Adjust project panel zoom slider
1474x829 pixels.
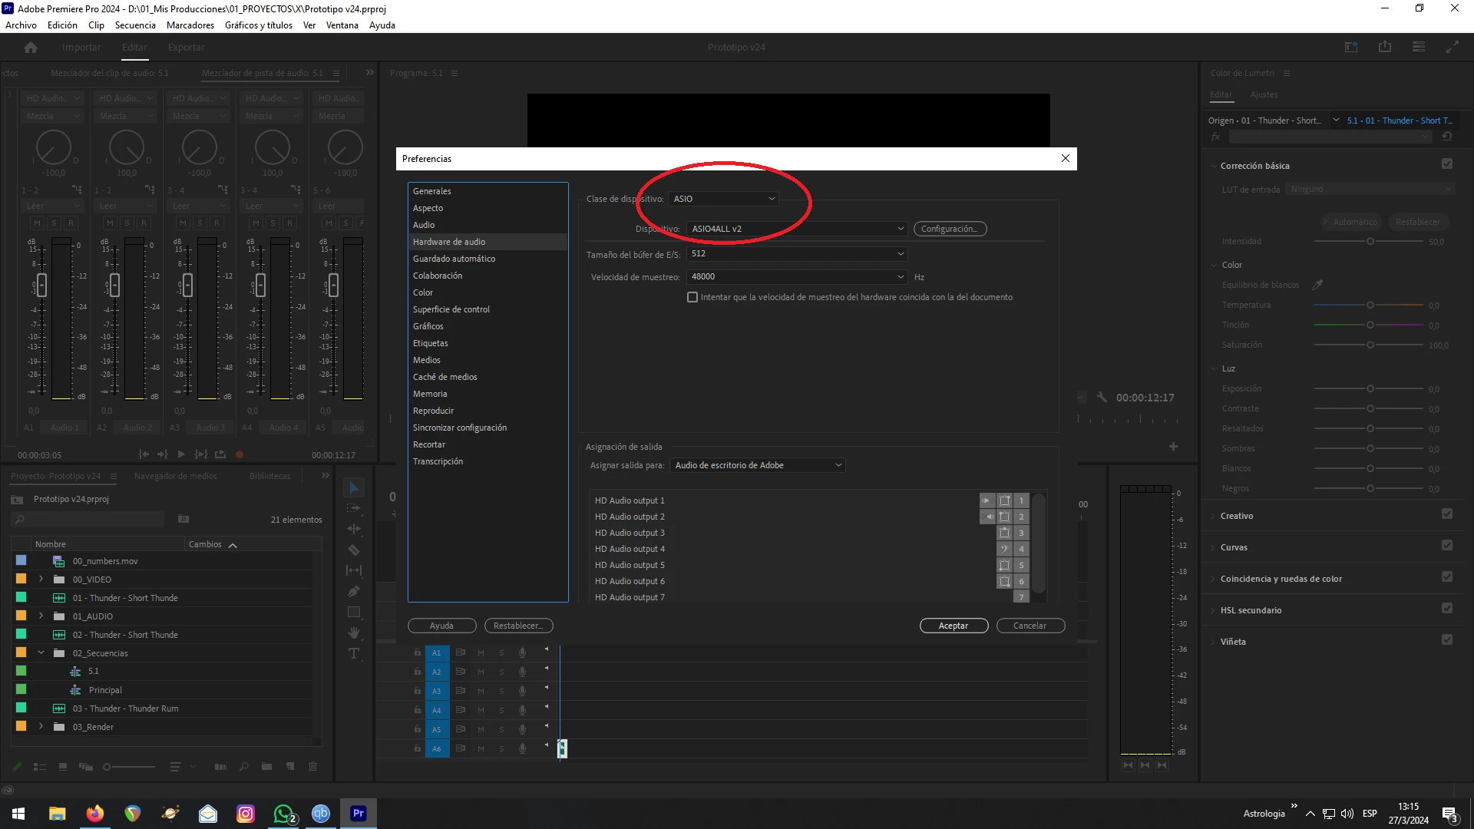107,767
